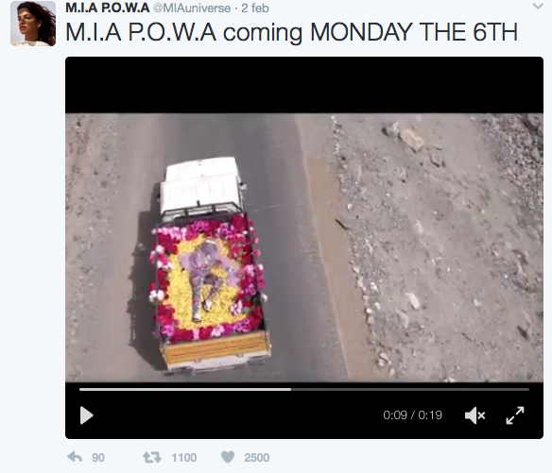Screen dimensions: 552x473
Task: Click the 0:09 / 0:19 time display
Action: pos(412,415)
